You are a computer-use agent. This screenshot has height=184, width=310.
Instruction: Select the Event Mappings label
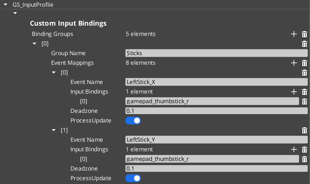(x=72, y=63)
